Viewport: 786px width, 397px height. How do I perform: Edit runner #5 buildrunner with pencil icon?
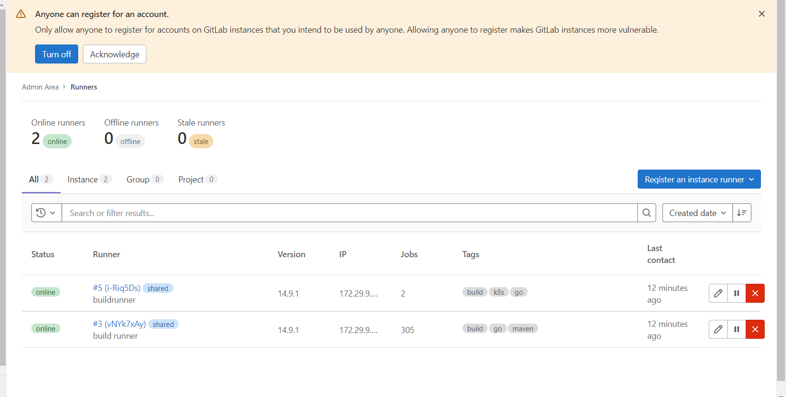718,293
